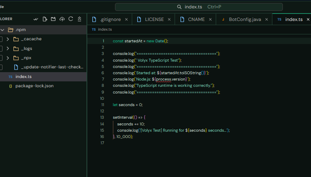Click the double-check select all icon
Image resolution: width=311 pixels, height=177 pixels.
pos(36,19)
